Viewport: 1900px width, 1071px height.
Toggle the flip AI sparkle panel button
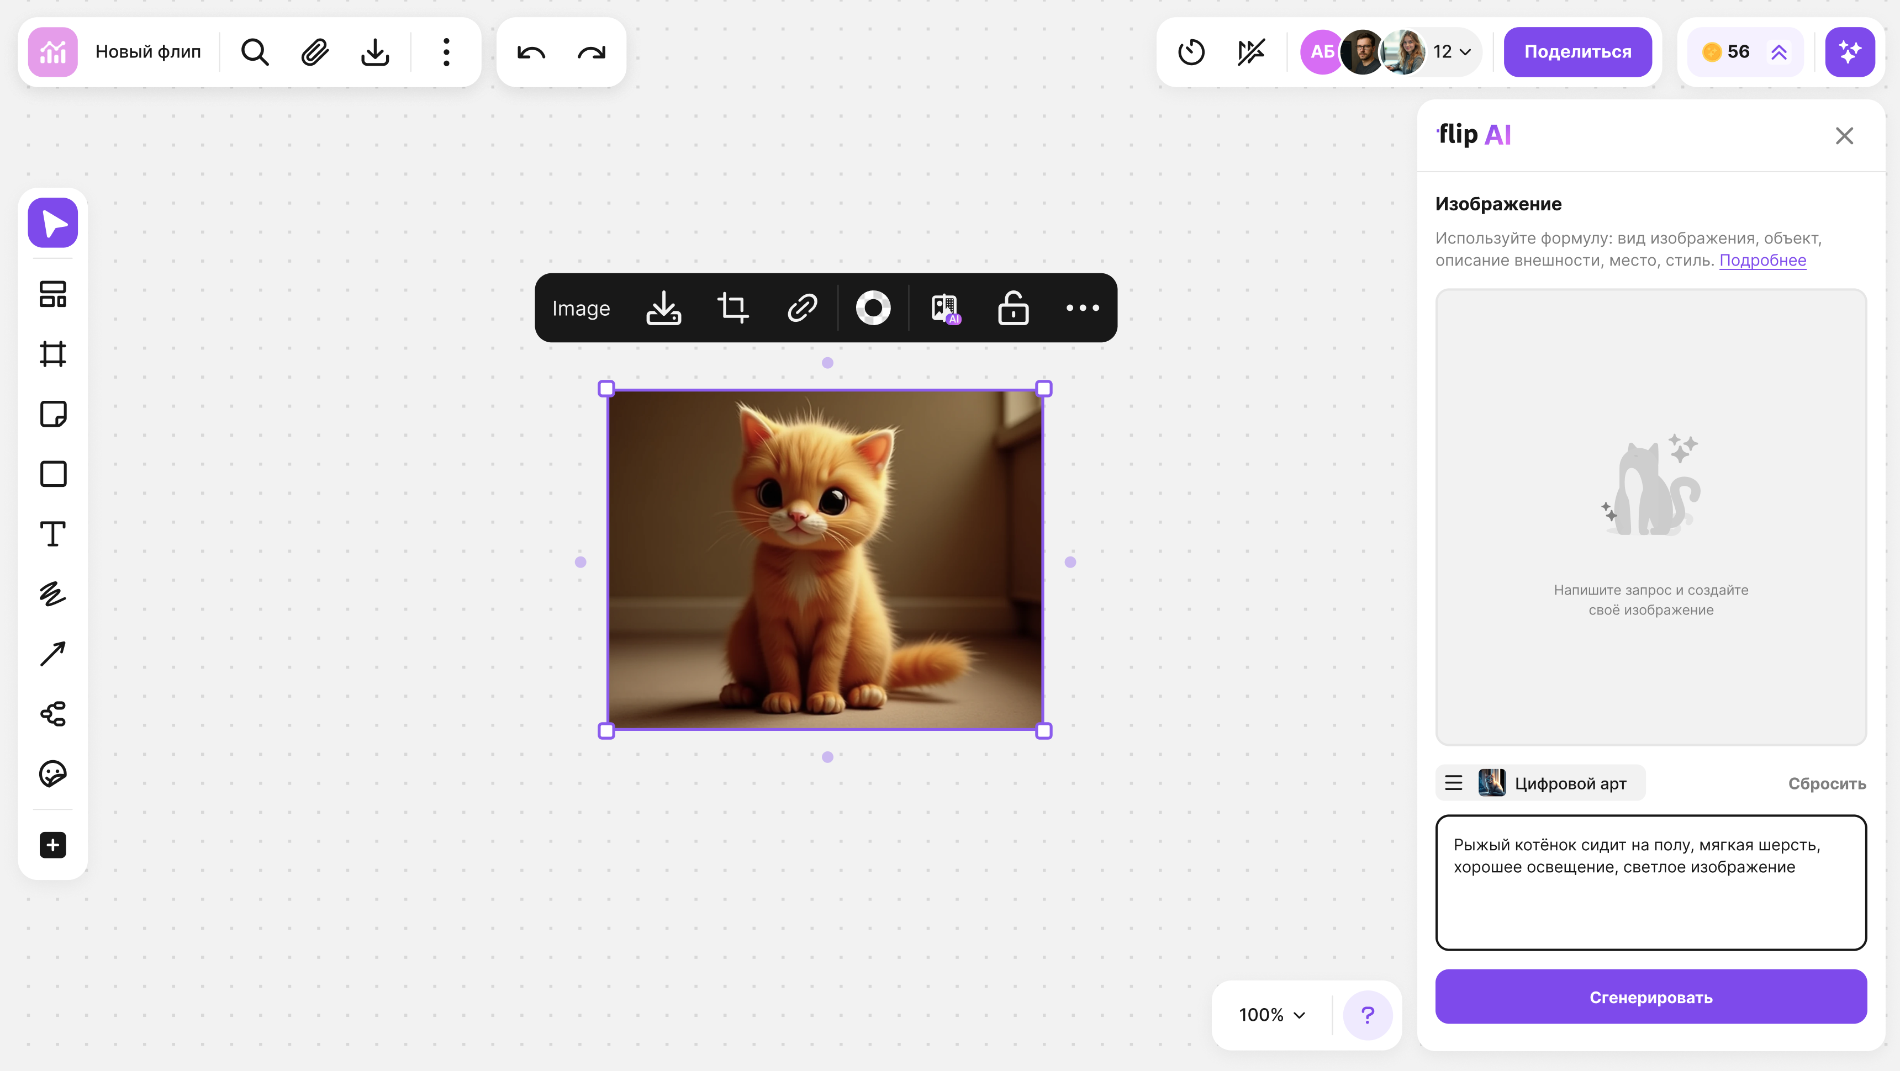click(1850, 52)
